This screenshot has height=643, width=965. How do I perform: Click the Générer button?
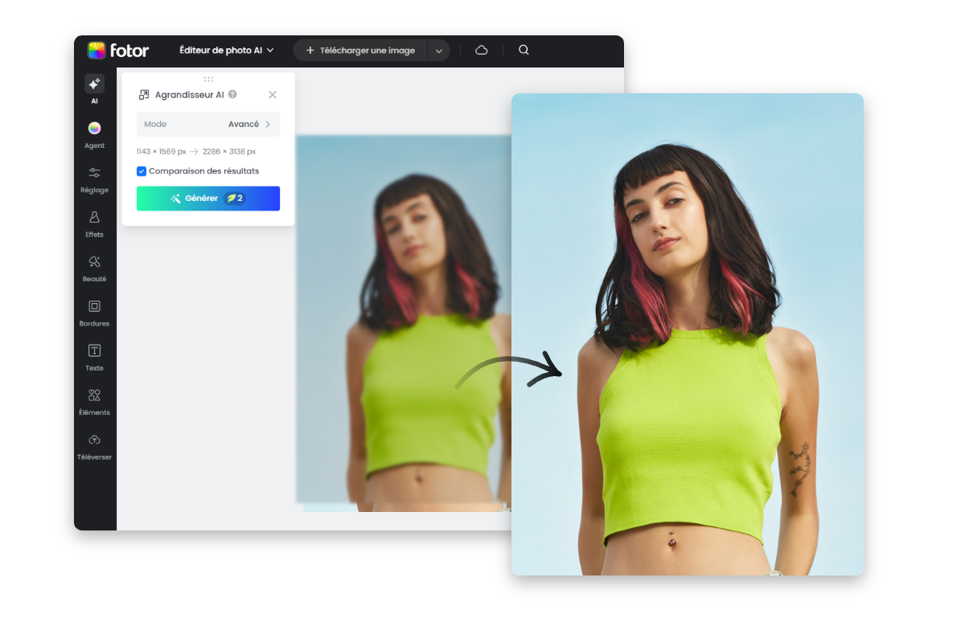(x=208, y=199)
